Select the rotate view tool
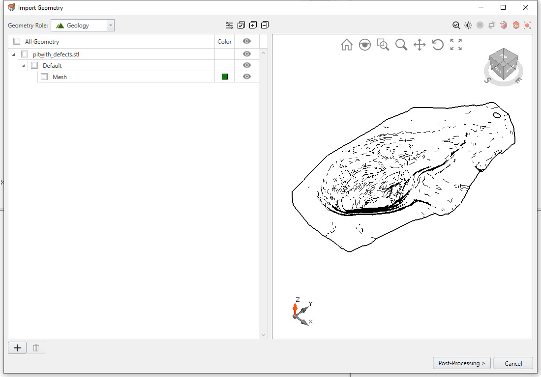Viewport: 541px width, 377px height. (x=438, y=45)
